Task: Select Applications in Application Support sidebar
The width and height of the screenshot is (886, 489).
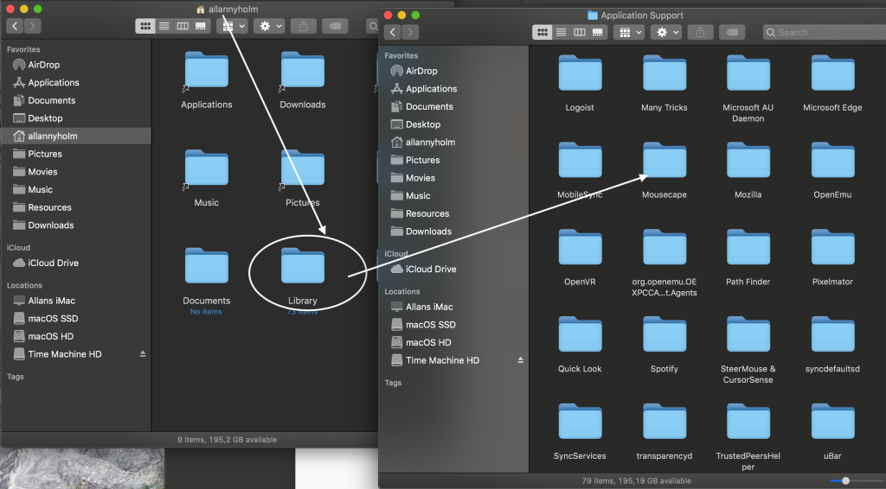Action: tap(453, 88)
